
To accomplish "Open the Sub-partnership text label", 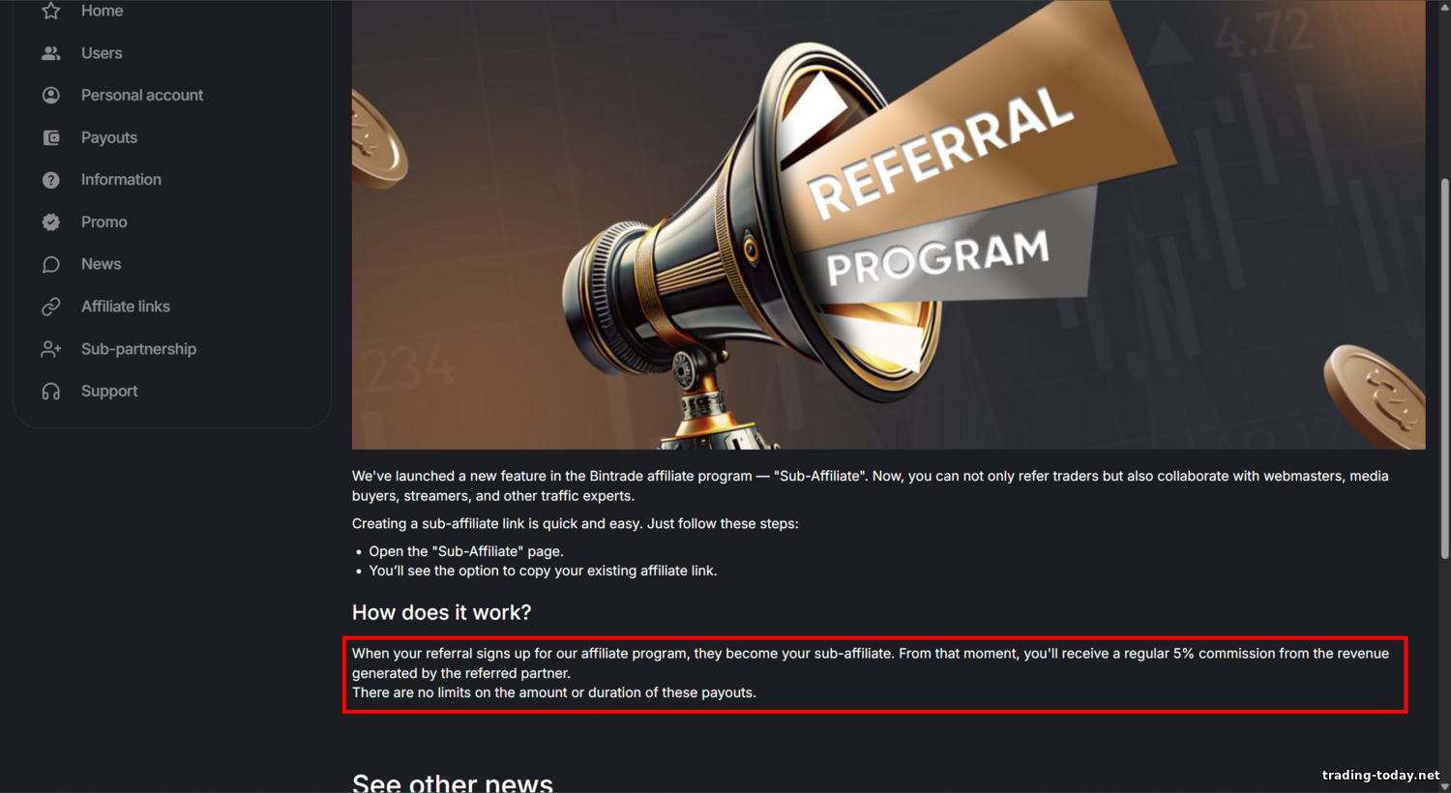I will click(138, 349).
